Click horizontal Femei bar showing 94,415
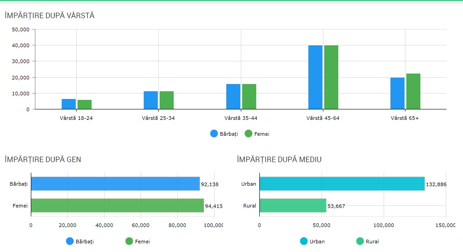Image resolution: width=463 pixels, height=252 pixels. pyautogui.click(x=117, y=206)
